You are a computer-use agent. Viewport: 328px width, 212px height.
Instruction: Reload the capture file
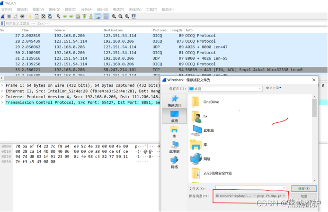click(50, 16)
